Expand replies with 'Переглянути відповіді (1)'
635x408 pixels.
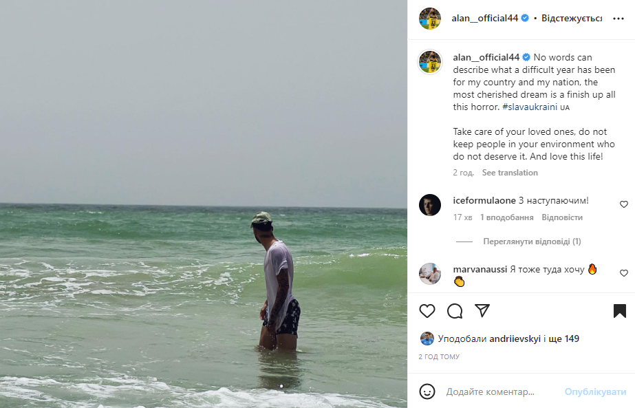coord(532,241)
